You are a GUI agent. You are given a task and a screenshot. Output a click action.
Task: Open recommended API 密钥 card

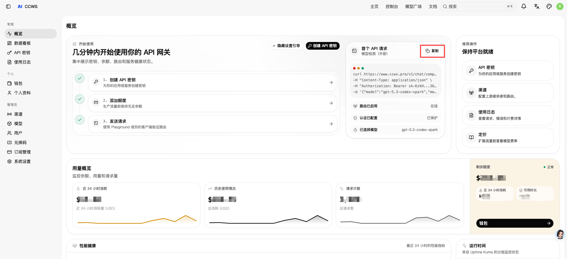[508, 71]
